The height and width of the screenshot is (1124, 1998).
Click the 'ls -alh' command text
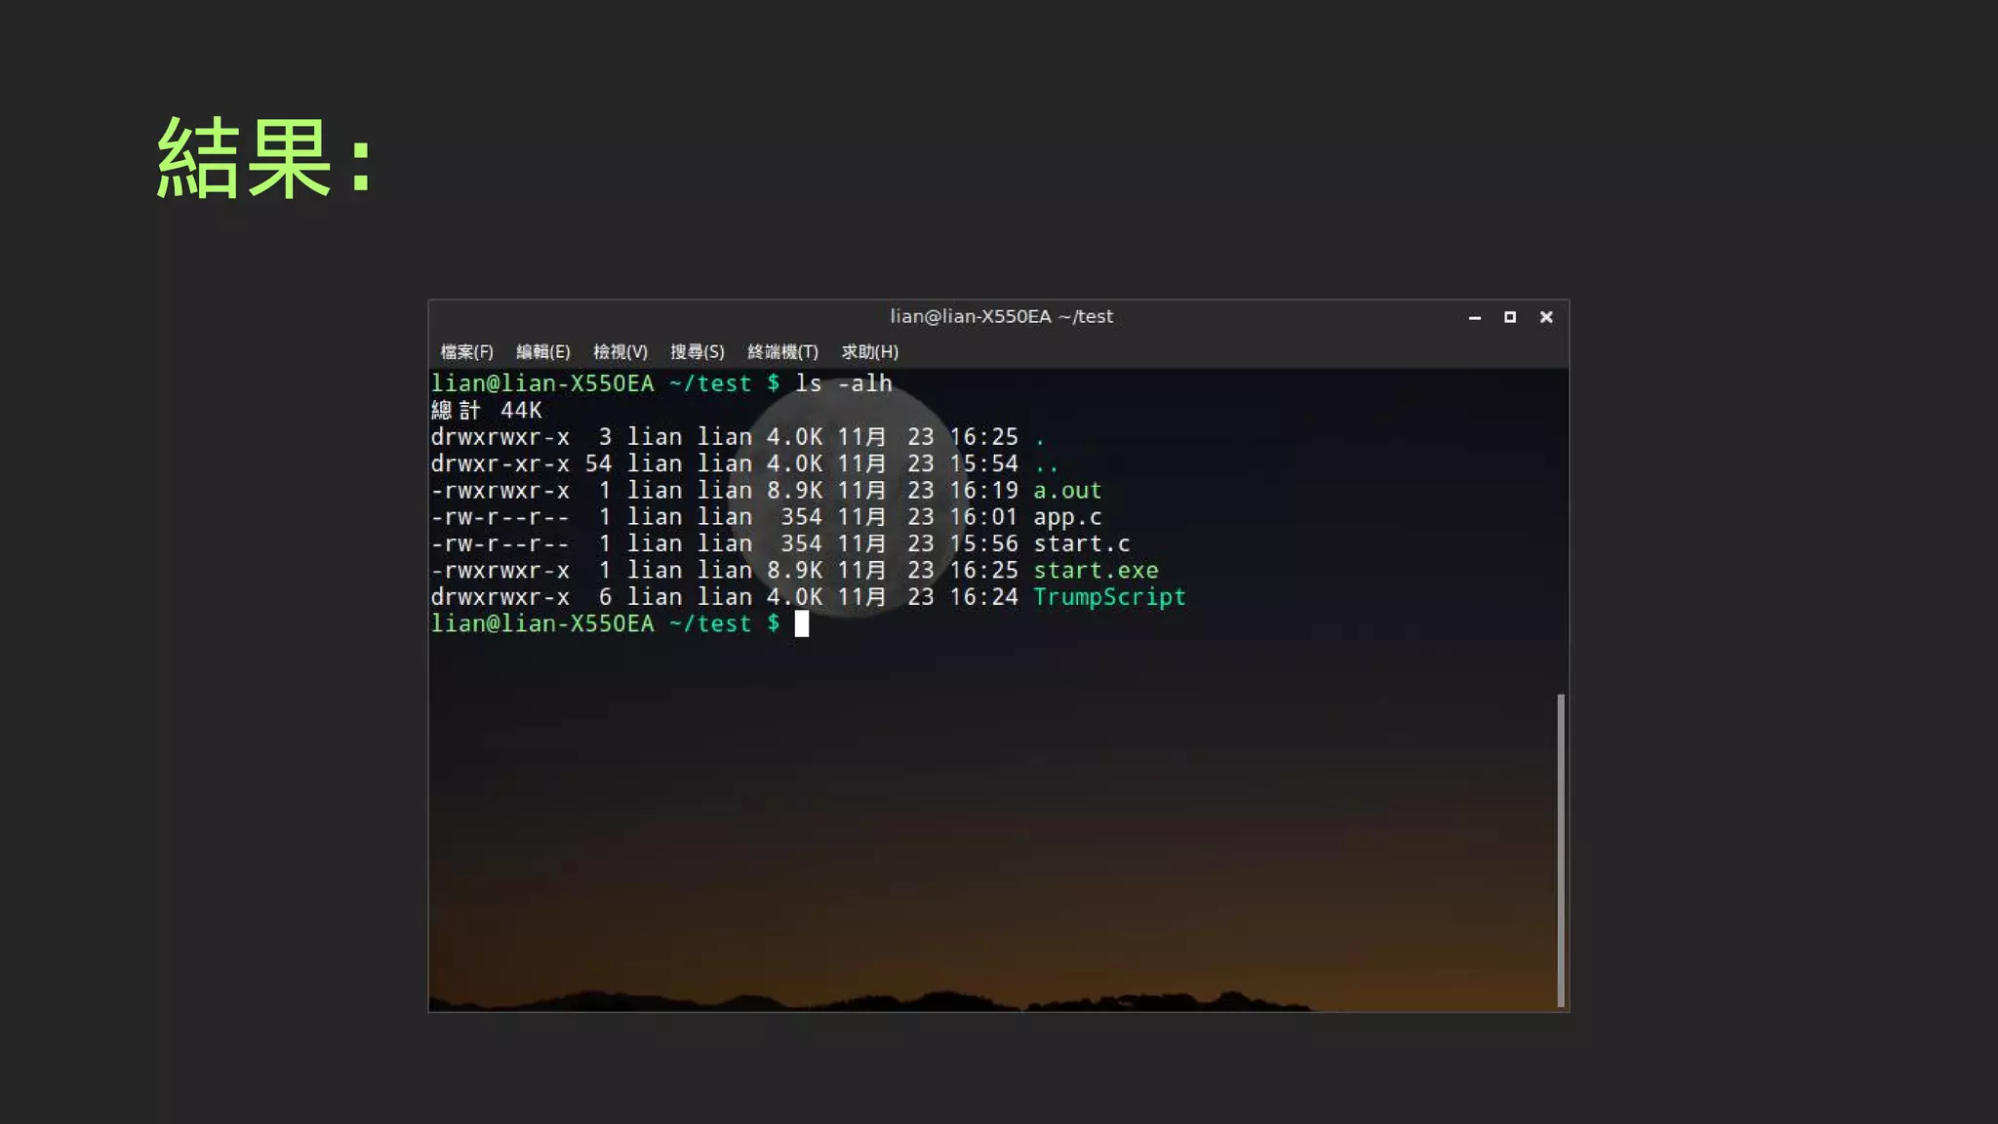pyautogui.click(x=844, y=383)
